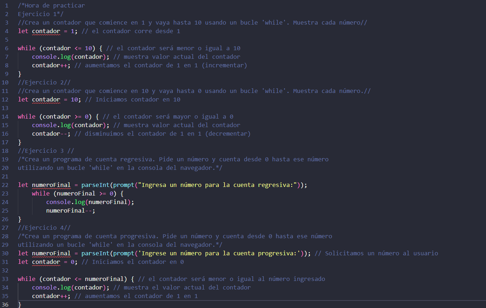Click 'console.log(contador);' on line 15
This screenshot has height=308, width=486.
(x=71, y=125)
